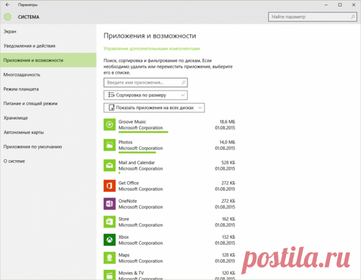Click the magnifier in Найти параметр box
This screenshot has height=280, width=361.
[x=353, y=17]
